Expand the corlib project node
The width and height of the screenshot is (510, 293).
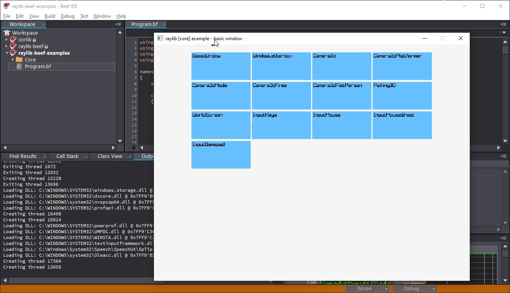click(x=7, y=39)
